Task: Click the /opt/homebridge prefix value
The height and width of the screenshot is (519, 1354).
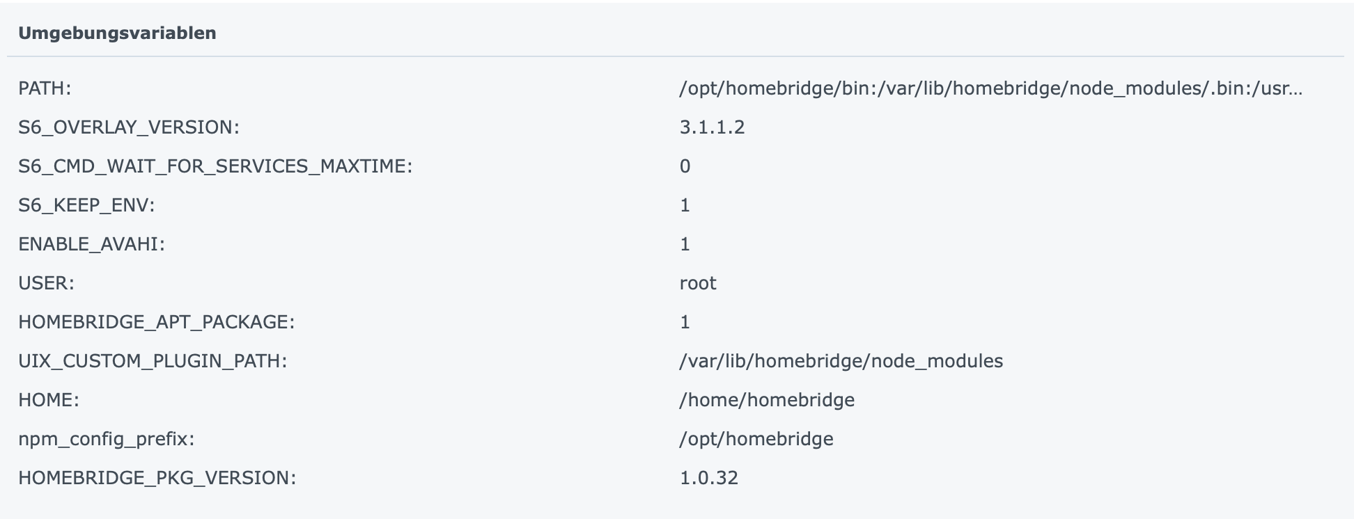Action: point(756,439)
